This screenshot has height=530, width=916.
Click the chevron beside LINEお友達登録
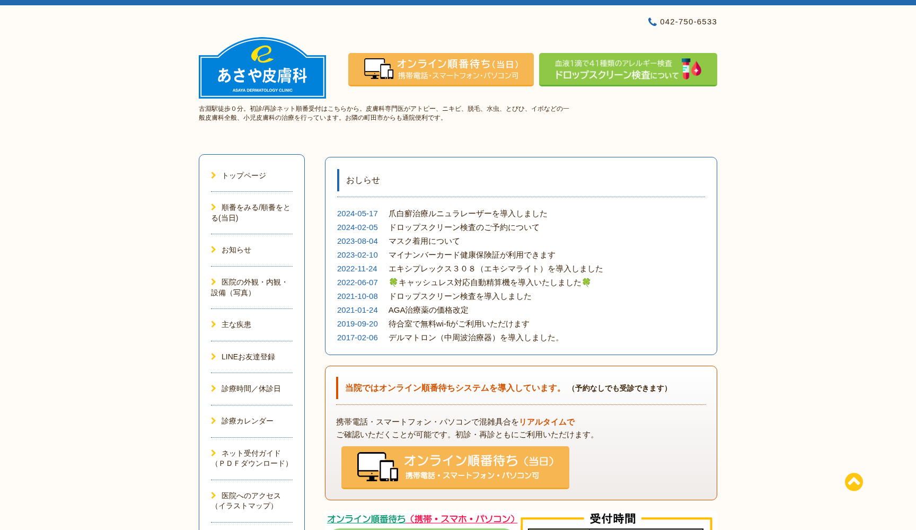(214, 357)
